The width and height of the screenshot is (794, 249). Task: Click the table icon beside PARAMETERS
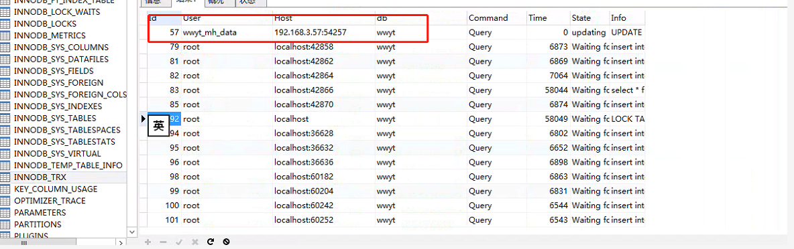pos(5,213)
